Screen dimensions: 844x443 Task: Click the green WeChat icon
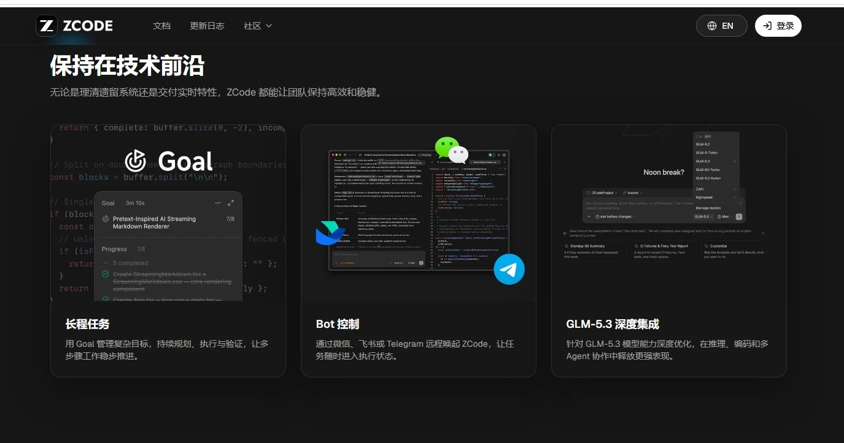[x=446, y=148]
